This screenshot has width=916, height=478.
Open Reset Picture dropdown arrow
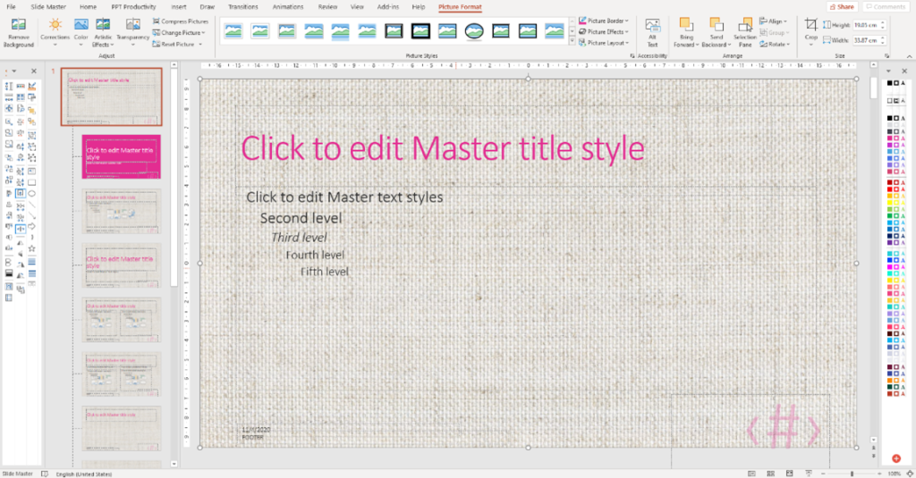(200, 45)
